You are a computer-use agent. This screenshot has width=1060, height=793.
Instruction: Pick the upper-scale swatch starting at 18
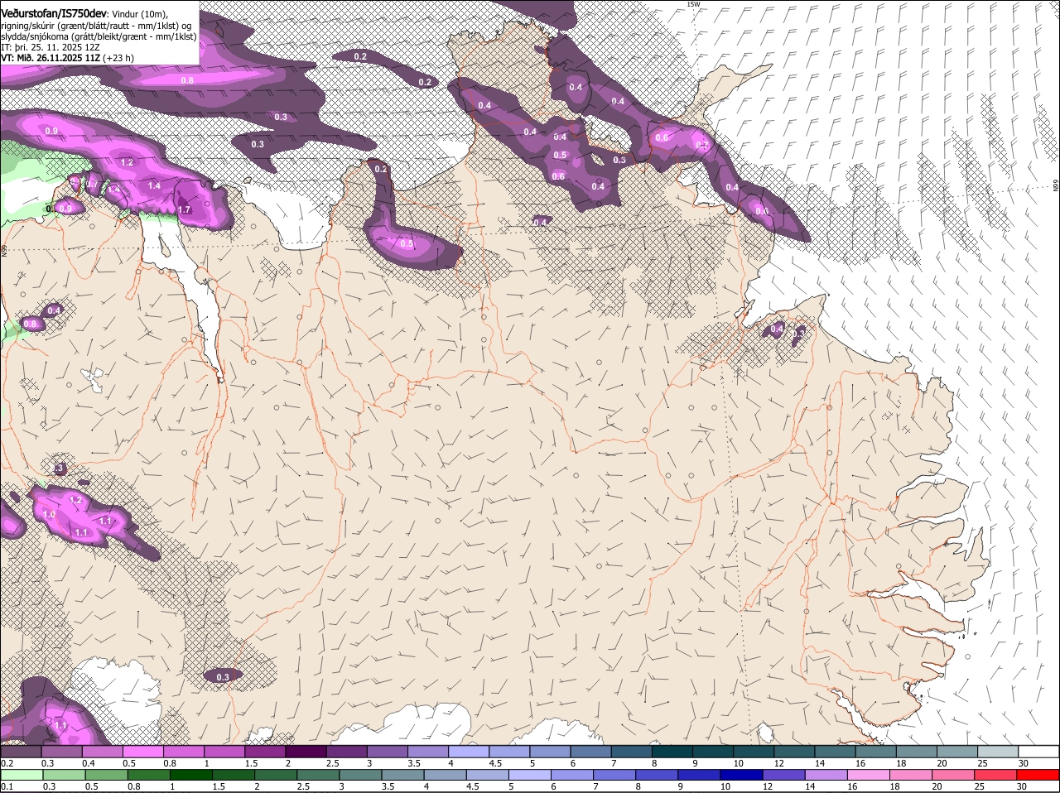click(918, 752)
